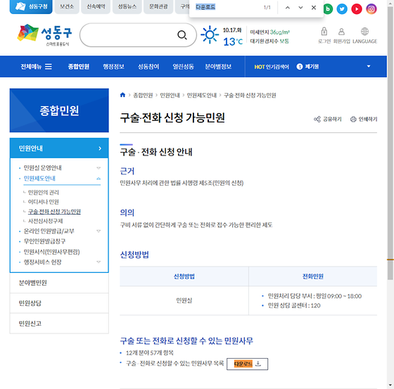Viewport: 394px width, 389px height.
Task: Open the 열린성동 main menu
Action: [183, 67]
